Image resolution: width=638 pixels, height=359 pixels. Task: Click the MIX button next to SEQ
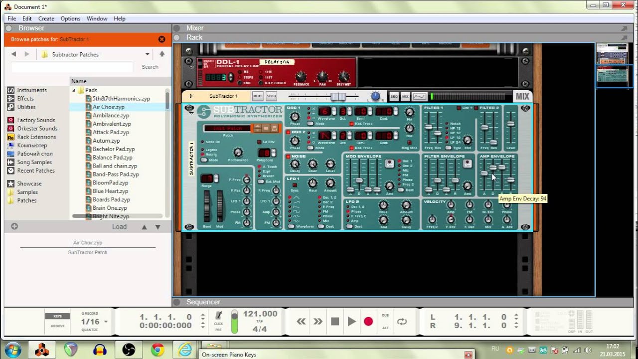405,96
